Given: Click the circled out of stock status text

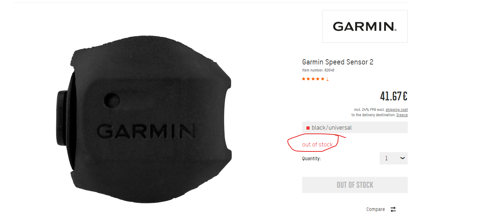Looking at the screenshot, I should (317, 144).
